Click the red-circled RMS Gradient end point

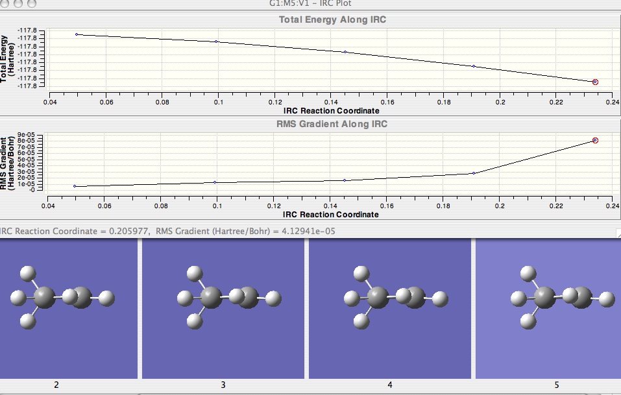(595, 141)
